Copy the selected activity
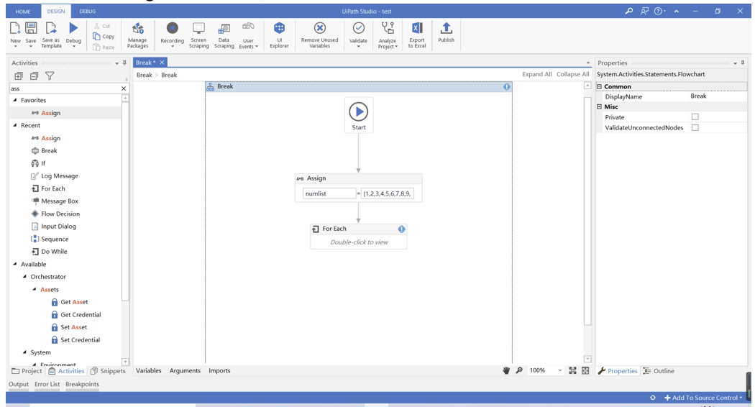The image size is (755, 407). (104, 37)
